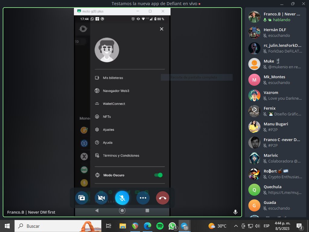
Task: Open Task View on the taskbar
Action: pos(108,226)
